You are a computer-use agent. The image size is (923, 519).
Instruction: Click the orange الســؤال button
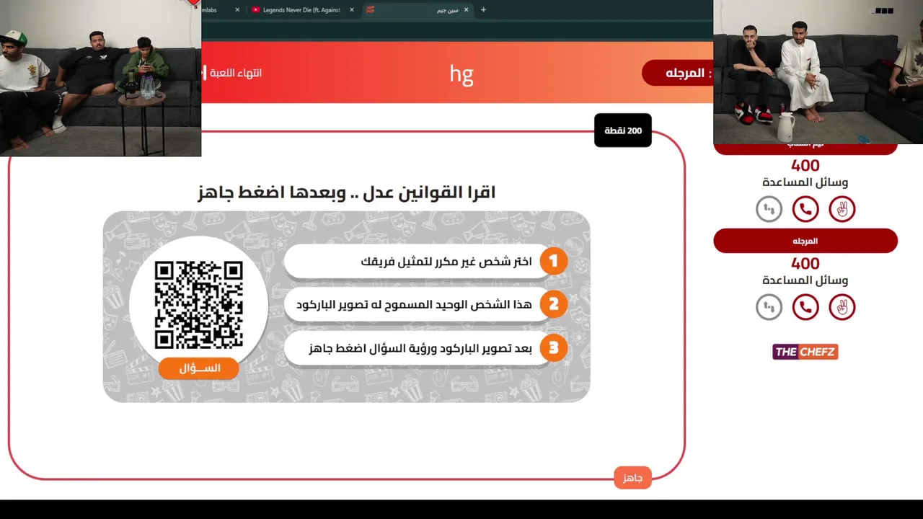[199, 368]
